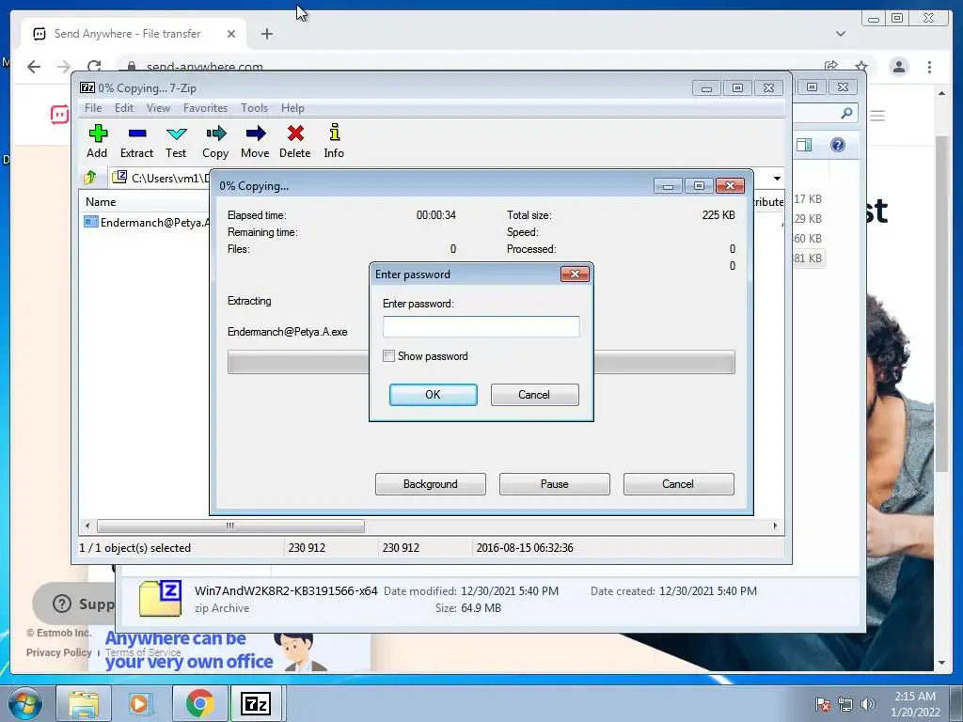Expand Chrome tab search chevron

coord(841,34)
